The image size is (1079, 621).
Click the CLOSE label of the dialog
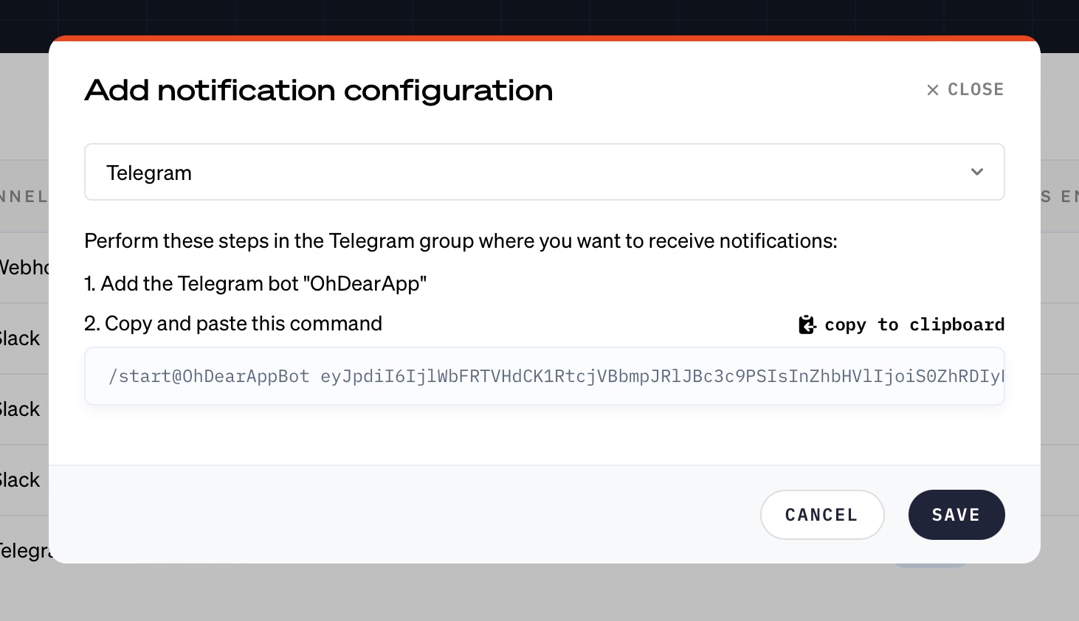click(x=975, y=90)
